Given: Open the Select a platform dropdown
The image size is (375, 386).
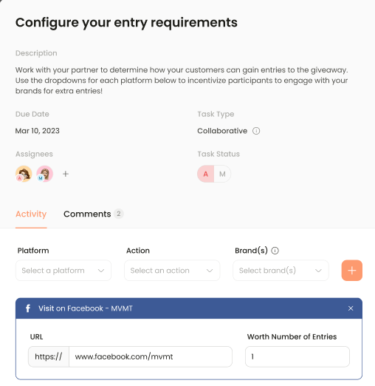Looking at the screenshot, I should [x=63, y=271].
